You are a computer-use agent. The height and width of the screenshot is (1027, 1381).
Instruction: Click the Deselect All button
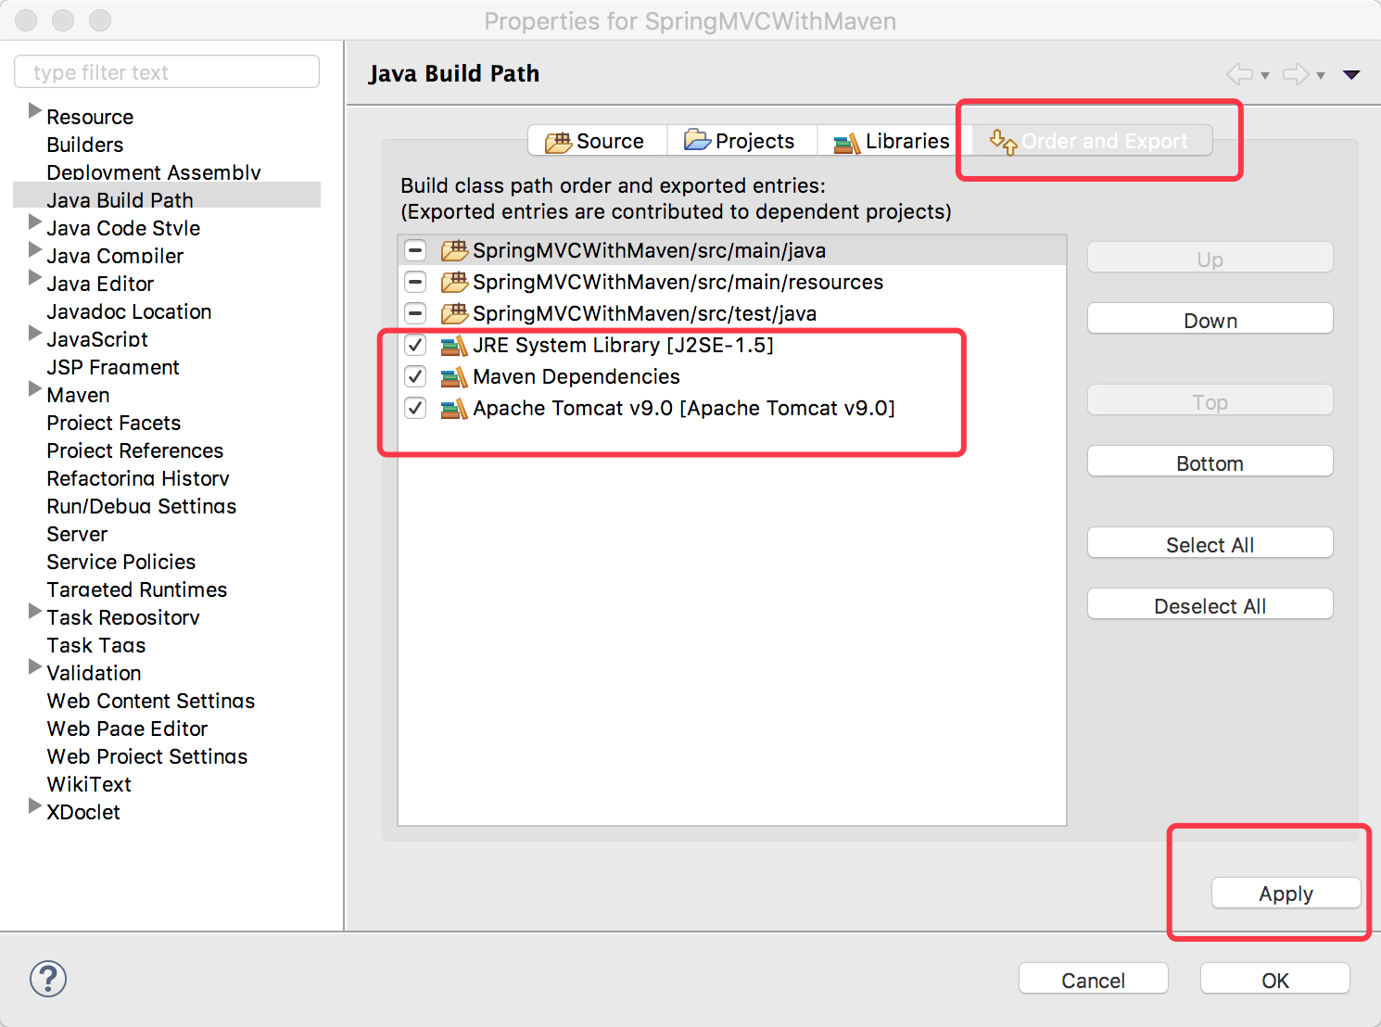point(1209,604)
